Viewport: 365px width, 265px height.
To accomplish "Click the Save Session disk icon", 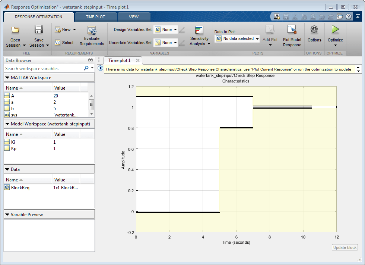I will [39, 30].
